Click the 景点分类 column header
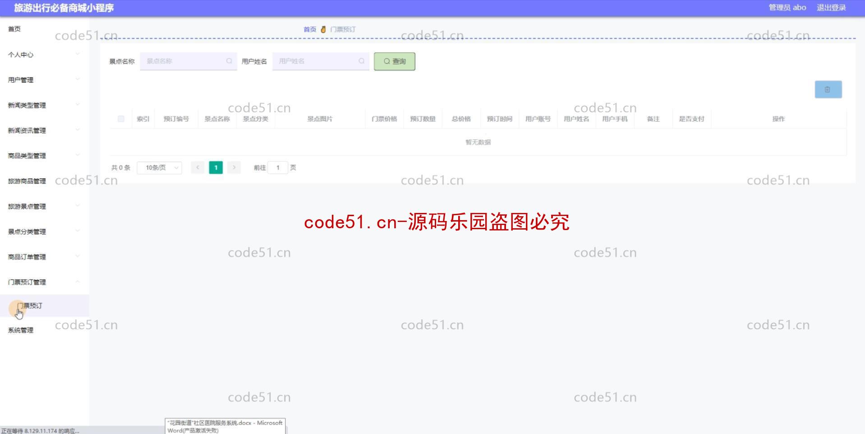 pos(256,119)
